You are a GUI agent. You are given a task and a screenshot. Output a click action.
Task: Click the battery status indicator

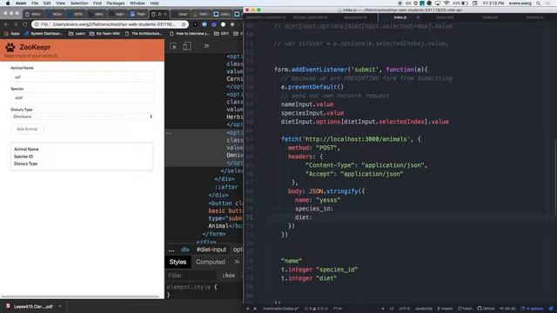click(x=461, y=3)
